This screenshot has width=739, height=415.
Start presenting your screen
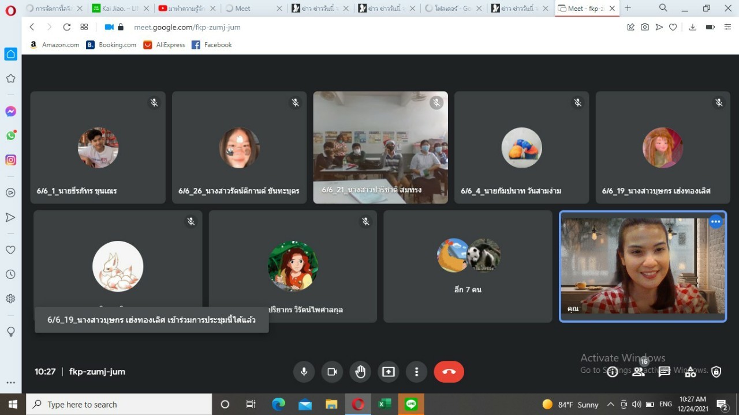[x=389, y=372]
